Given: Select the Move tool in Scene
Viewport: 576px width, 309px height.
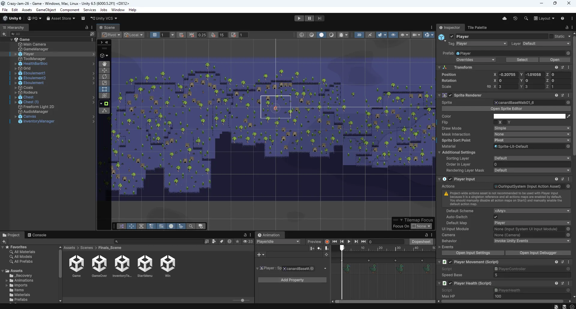Looking at the screenshot, I should pos(104,70).
